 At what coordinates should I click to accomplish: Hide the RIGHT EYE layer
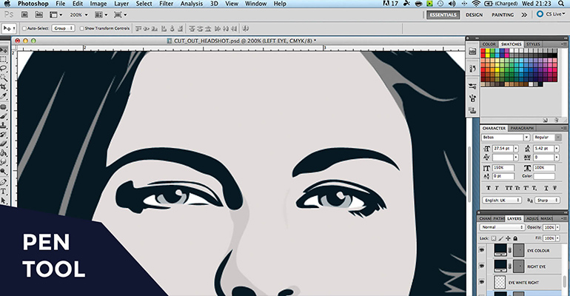point(482,266)
